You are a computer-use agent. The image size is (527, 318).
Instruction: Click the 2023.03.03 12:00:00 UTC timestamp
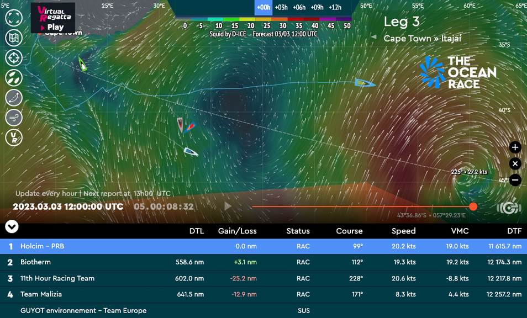68,206
